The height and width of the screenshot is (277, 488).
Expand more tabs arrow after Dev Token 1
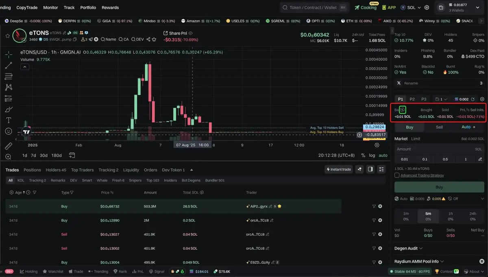tap(192, 170)
